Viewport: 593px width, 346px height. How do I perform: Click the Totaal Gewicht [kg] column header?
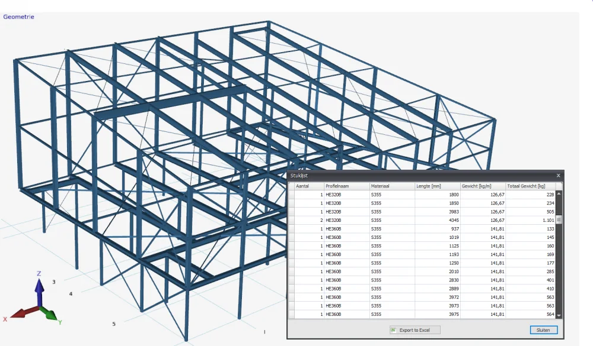531,186
